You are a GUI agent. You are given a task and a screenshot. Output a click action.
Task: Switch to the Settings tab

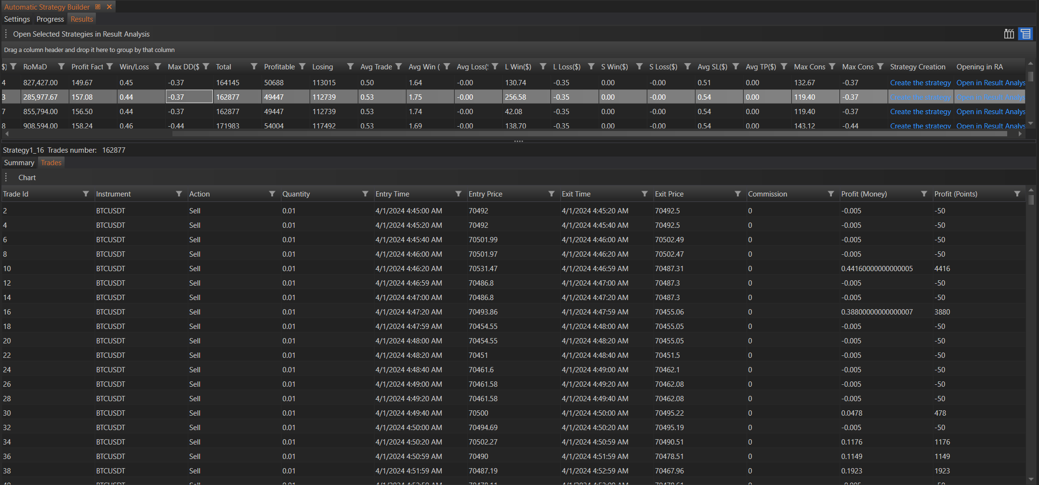(x=17, y=19)
